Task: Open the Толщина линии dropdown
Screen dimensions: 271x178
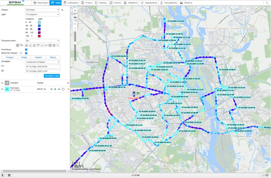Action: pos(42,40)
